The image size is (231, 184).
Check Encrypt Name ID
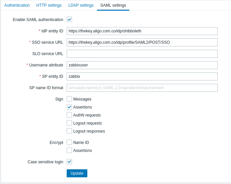pyautogui.click(x=69, y=142)
